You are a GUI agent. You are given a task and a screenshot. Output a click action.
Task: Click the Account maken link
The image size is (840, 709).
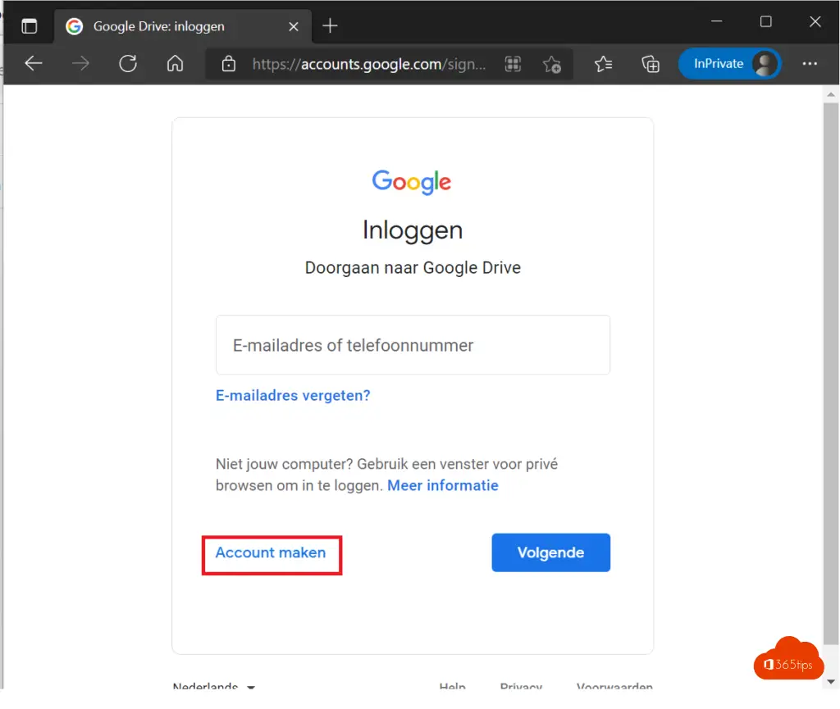tap(271, 552)
